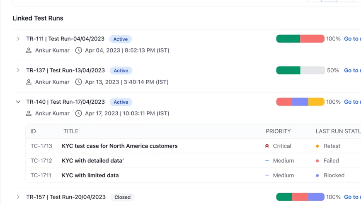Click the TR-140 multicolor progress bar
Screen dimensions: 361x205
[300, 102]
